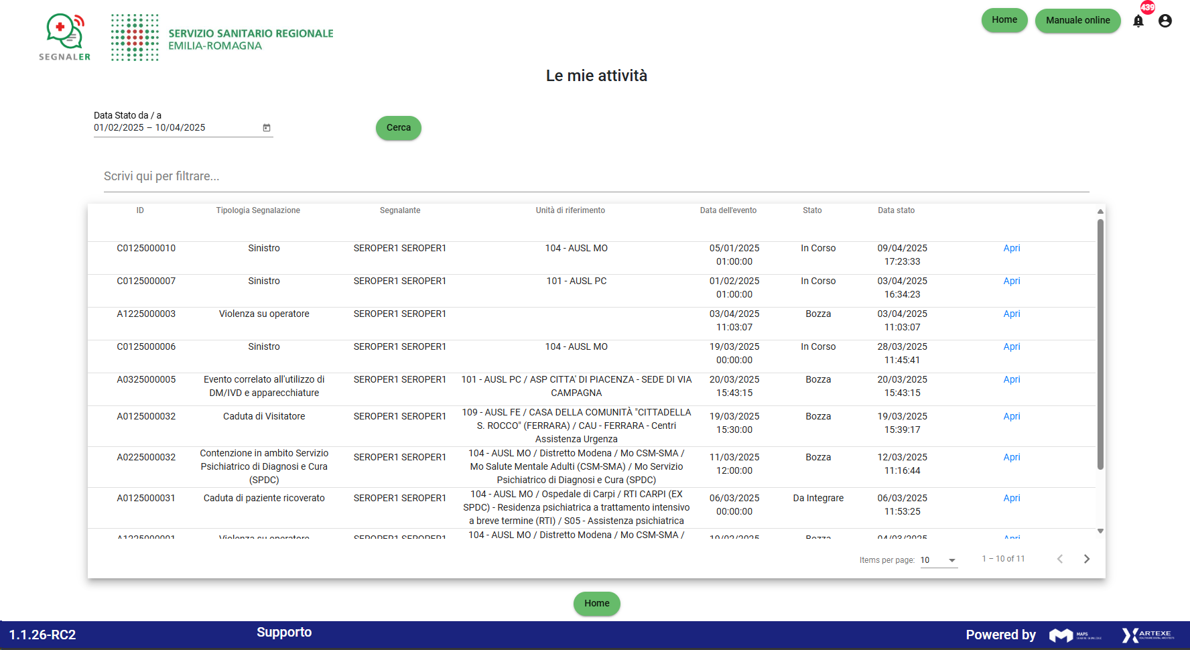Sort table by Tipologia Segnalazione column
Viewport: 1190px width, 650px height.
click(x=257, y=210)
